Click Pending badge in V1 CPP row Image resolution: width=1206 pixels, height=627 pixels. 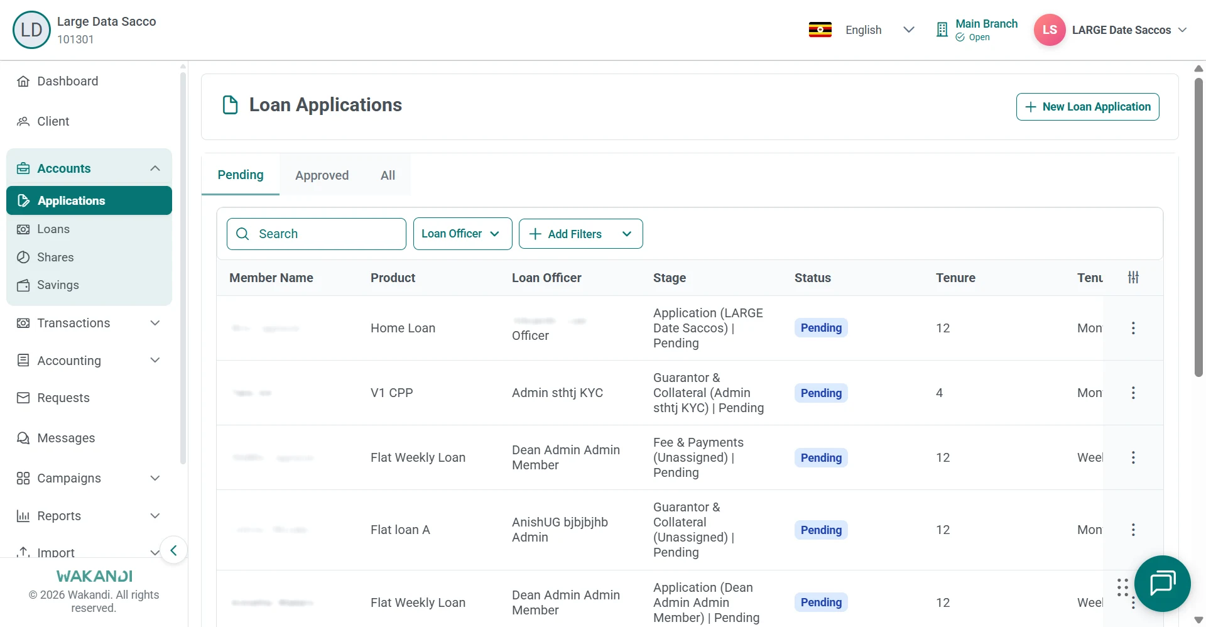click(x=821, y=393)
